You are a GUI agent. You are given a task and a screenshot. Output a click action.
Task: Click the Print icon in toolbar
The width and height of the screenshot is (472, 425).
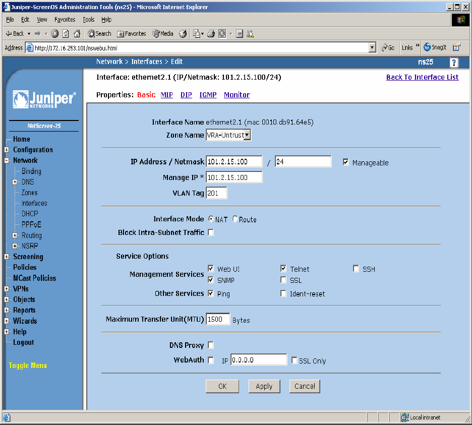pos(211,34)
